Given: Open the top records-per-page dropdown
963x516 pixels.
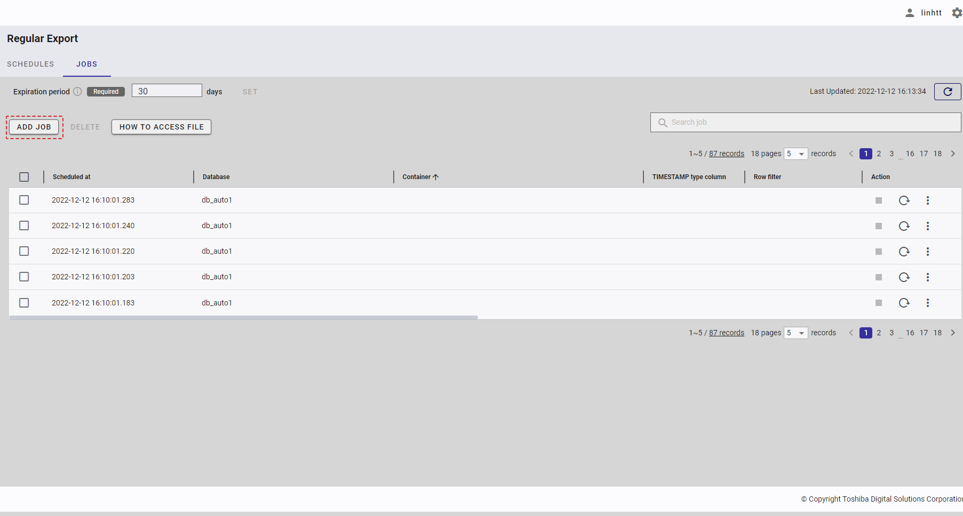Looking at the screenshot, I should [795, 154].
